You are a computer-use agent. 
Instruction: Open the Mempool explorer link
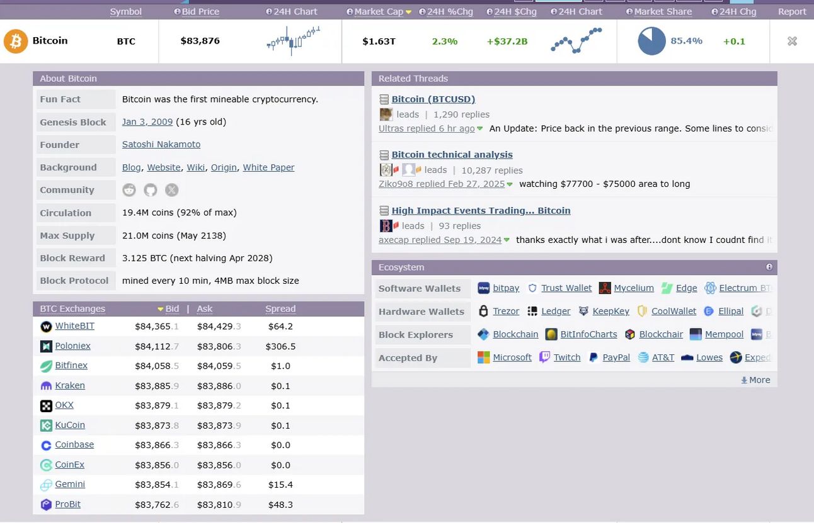pyautogui.click(x=724, y=334)
